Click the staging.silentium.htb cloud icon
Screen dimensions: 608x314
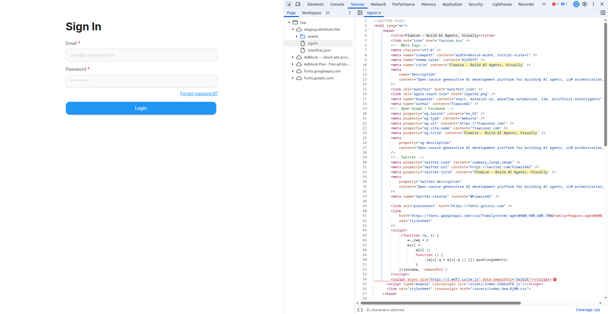point(299,29)
